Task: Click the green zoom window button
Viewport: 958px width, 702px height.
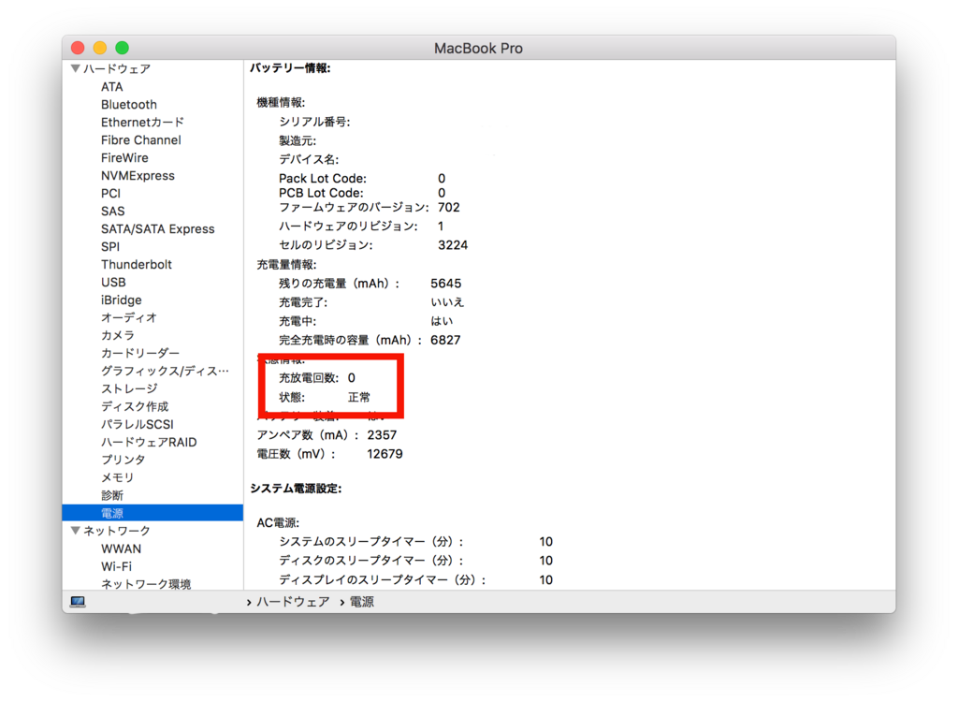Action: pos(123,47)
